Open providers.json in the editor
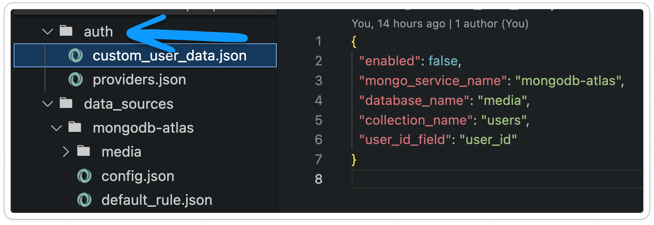Viewport: 654px width, 225px height. pos(139,79)
